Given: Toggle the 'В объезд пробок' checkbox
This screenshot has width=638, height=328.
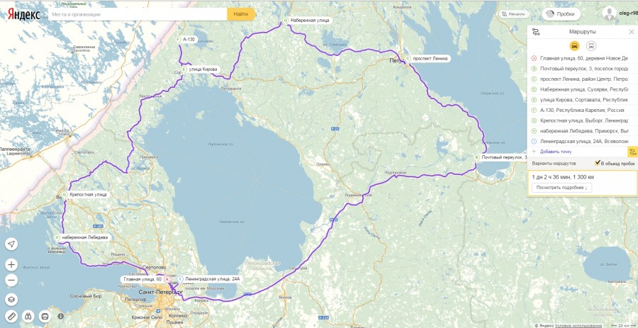Looking at the screenshot, I should pos(598,163).
